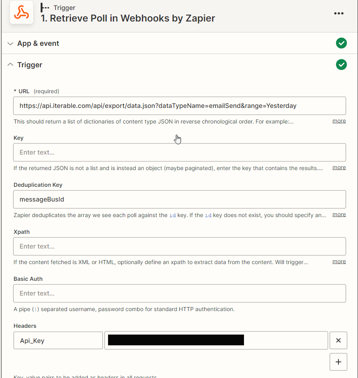This screenshot has height=378, width=358.
Task: Click App & event green checkmark status
Action: click(x=341, y=43)
